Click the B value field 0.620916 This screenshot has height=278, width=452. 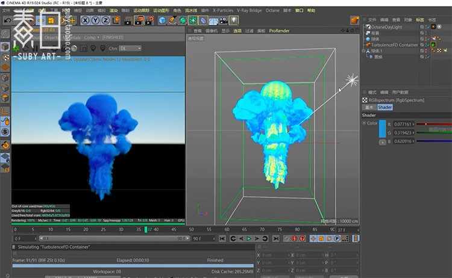tap(403, 141)
